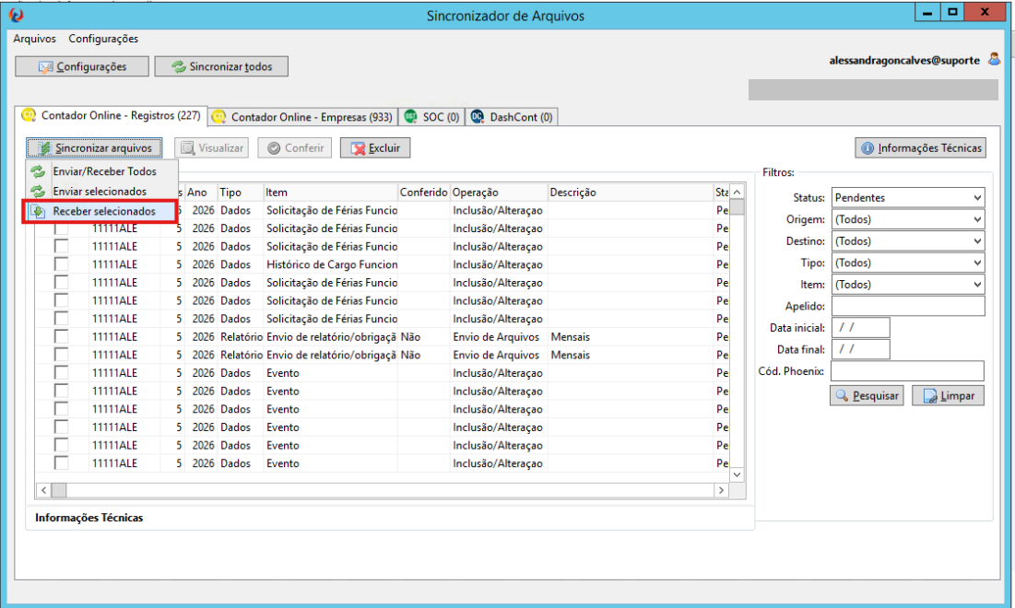Viewport: 1015px width, 608px height.
Task: Click the horizontal scrollbar right arrow
Action: pyautogui.click(x=721, y=490)
